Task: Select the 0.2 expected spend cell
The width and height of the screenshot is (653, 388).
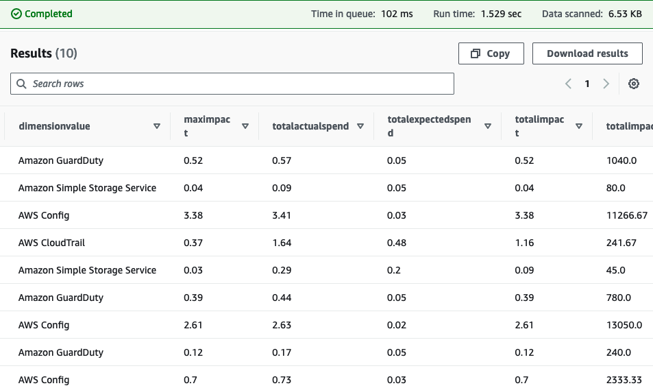Action: (394, 270)
